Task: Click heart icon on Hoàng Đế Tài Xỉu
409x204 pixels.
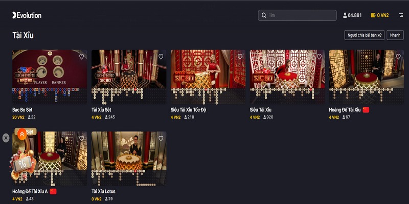Action: click(x=398, y=57)
